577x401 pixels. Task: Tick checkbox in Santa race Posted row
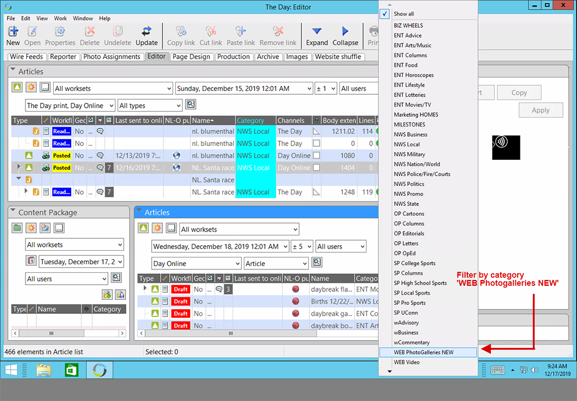coord(316,168)
